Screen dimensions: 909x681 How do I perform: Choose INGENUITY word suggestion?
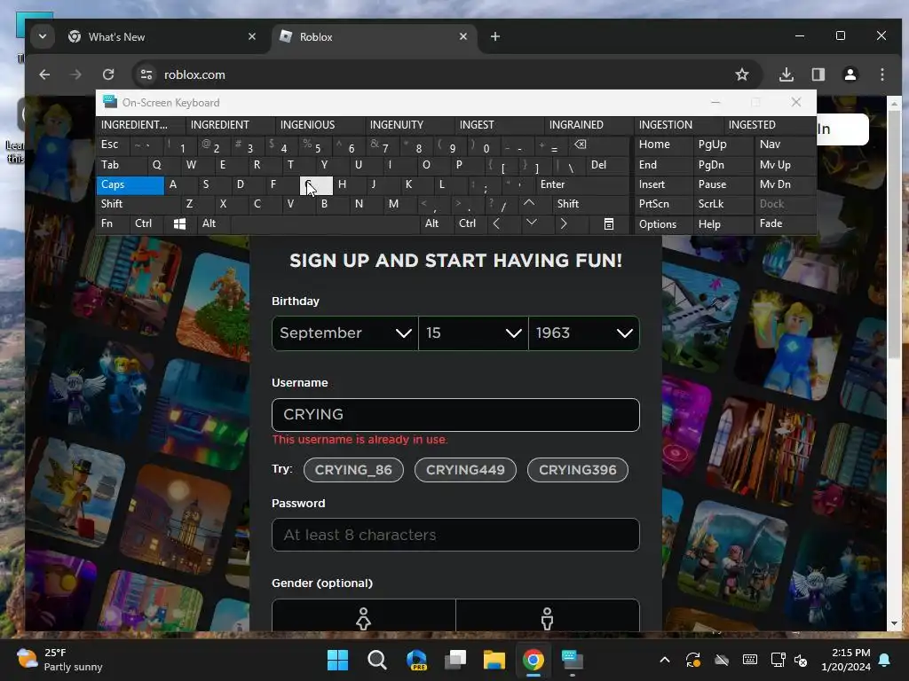(x=408, y=125)
